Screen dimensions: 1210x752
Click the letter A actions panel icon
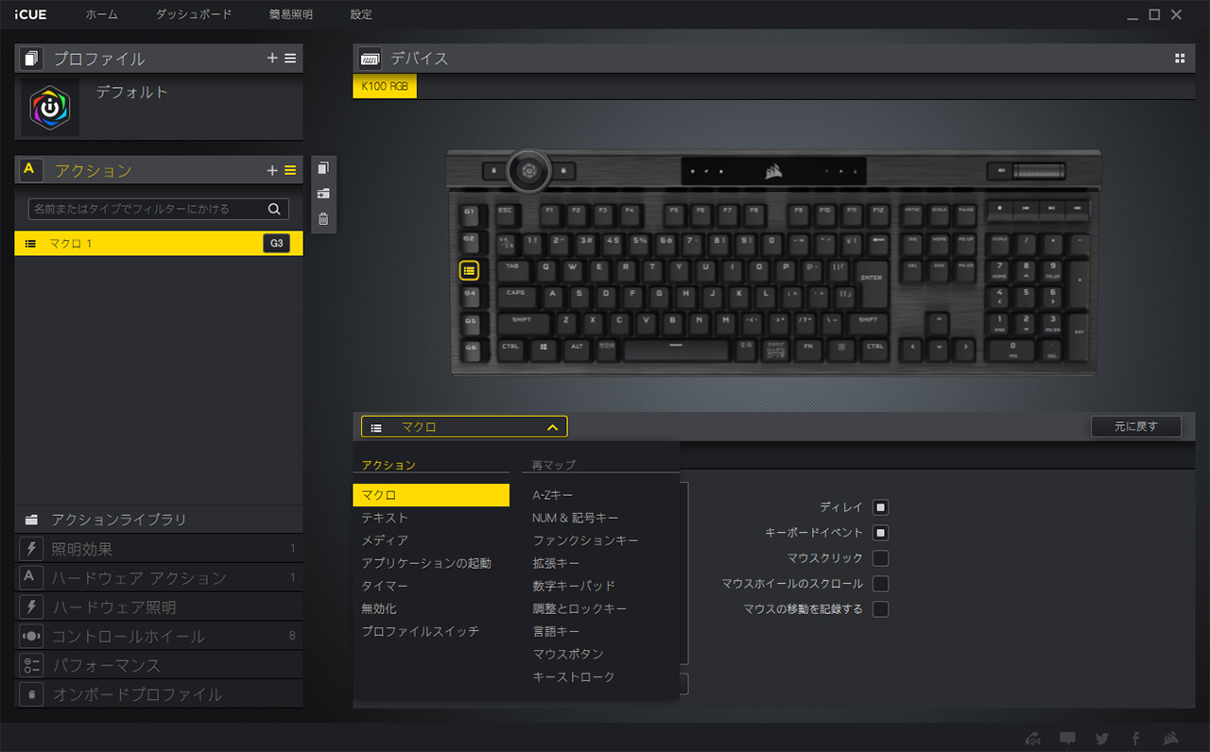pyautogui.click(x=29, y=170)
